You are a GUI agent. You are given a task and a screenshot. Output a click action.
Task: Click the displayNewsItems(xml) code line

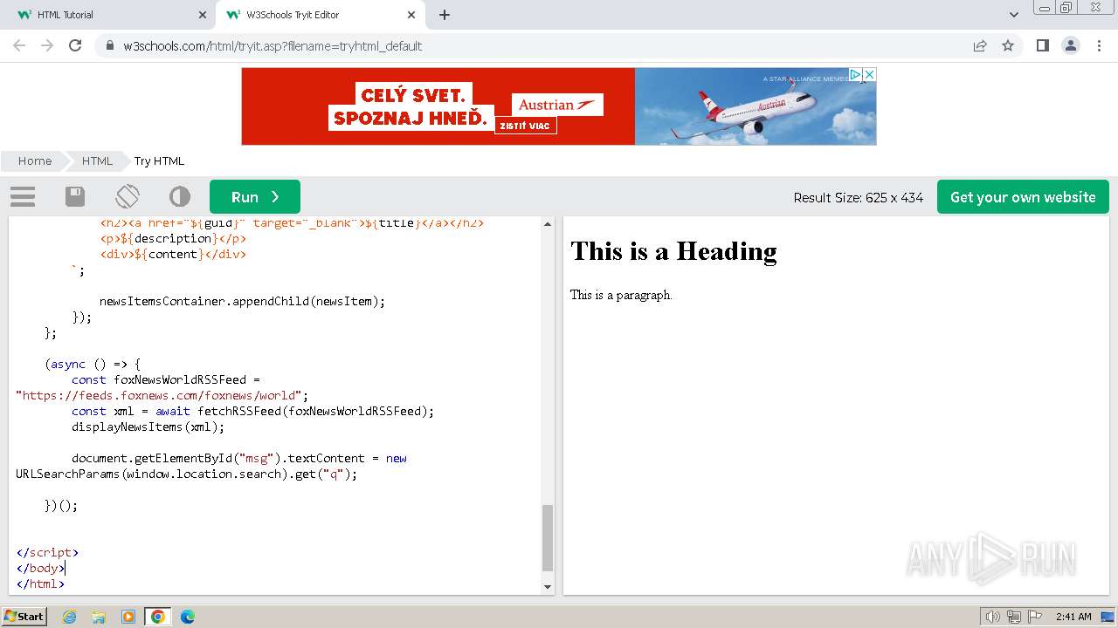(148, 427)
